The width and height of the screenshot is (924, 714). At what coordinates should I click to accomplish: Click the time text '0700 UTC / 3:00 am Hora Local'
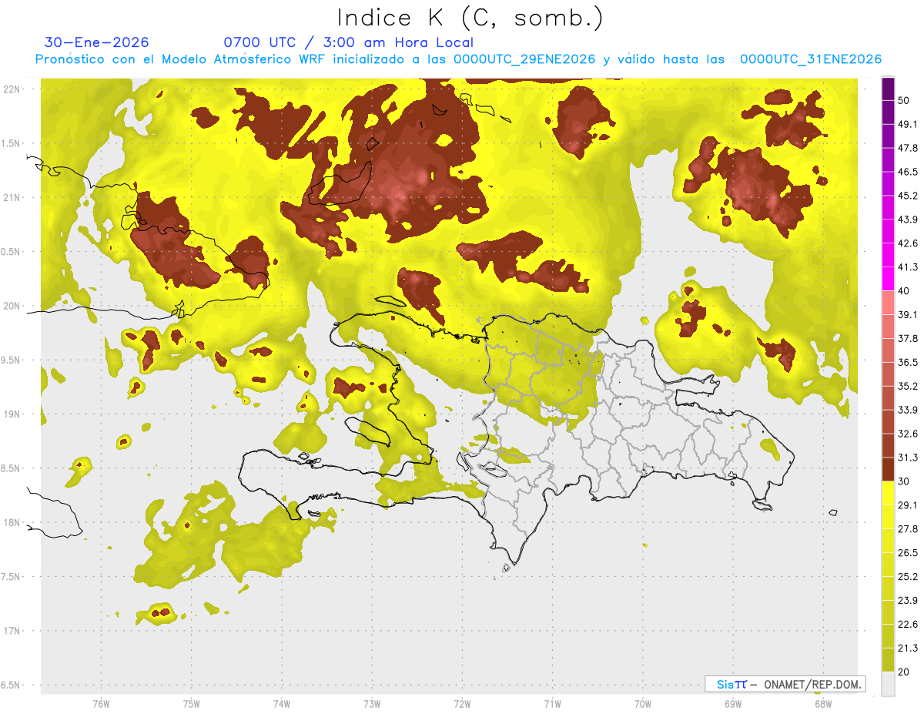click(348, 42)
